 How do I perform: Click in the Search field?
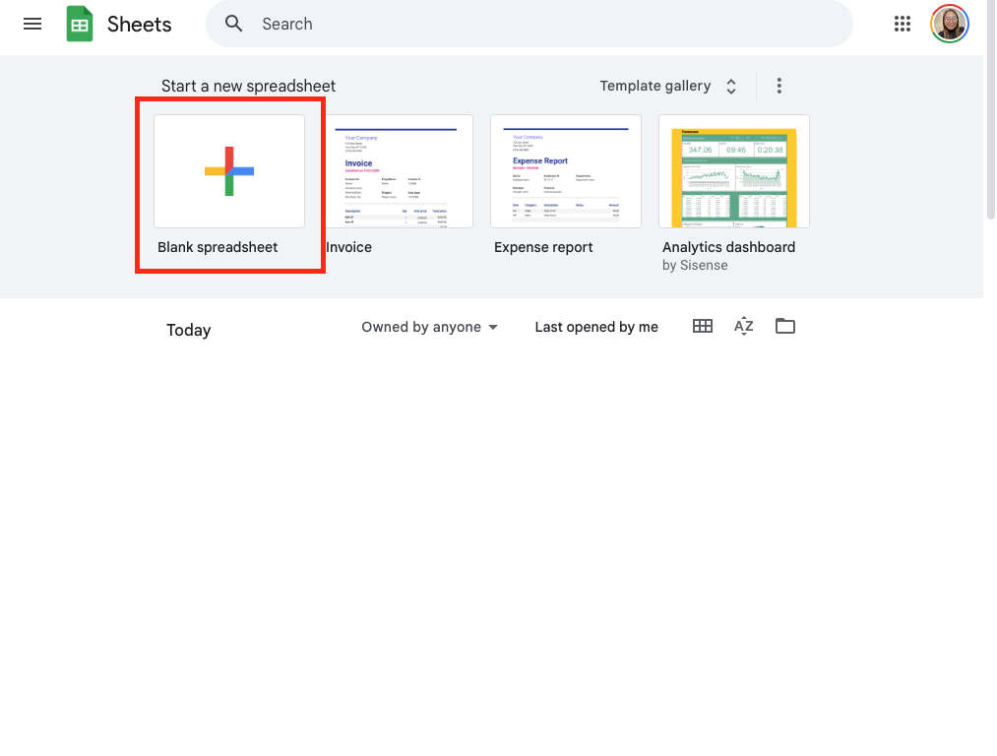pos(530,25)
